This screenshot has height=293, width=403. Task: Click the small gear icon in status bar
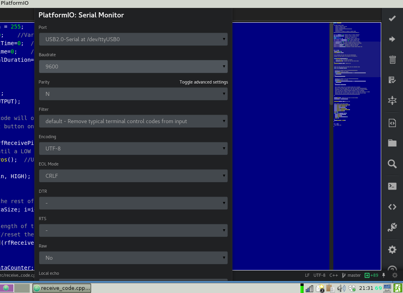point(395,275)
